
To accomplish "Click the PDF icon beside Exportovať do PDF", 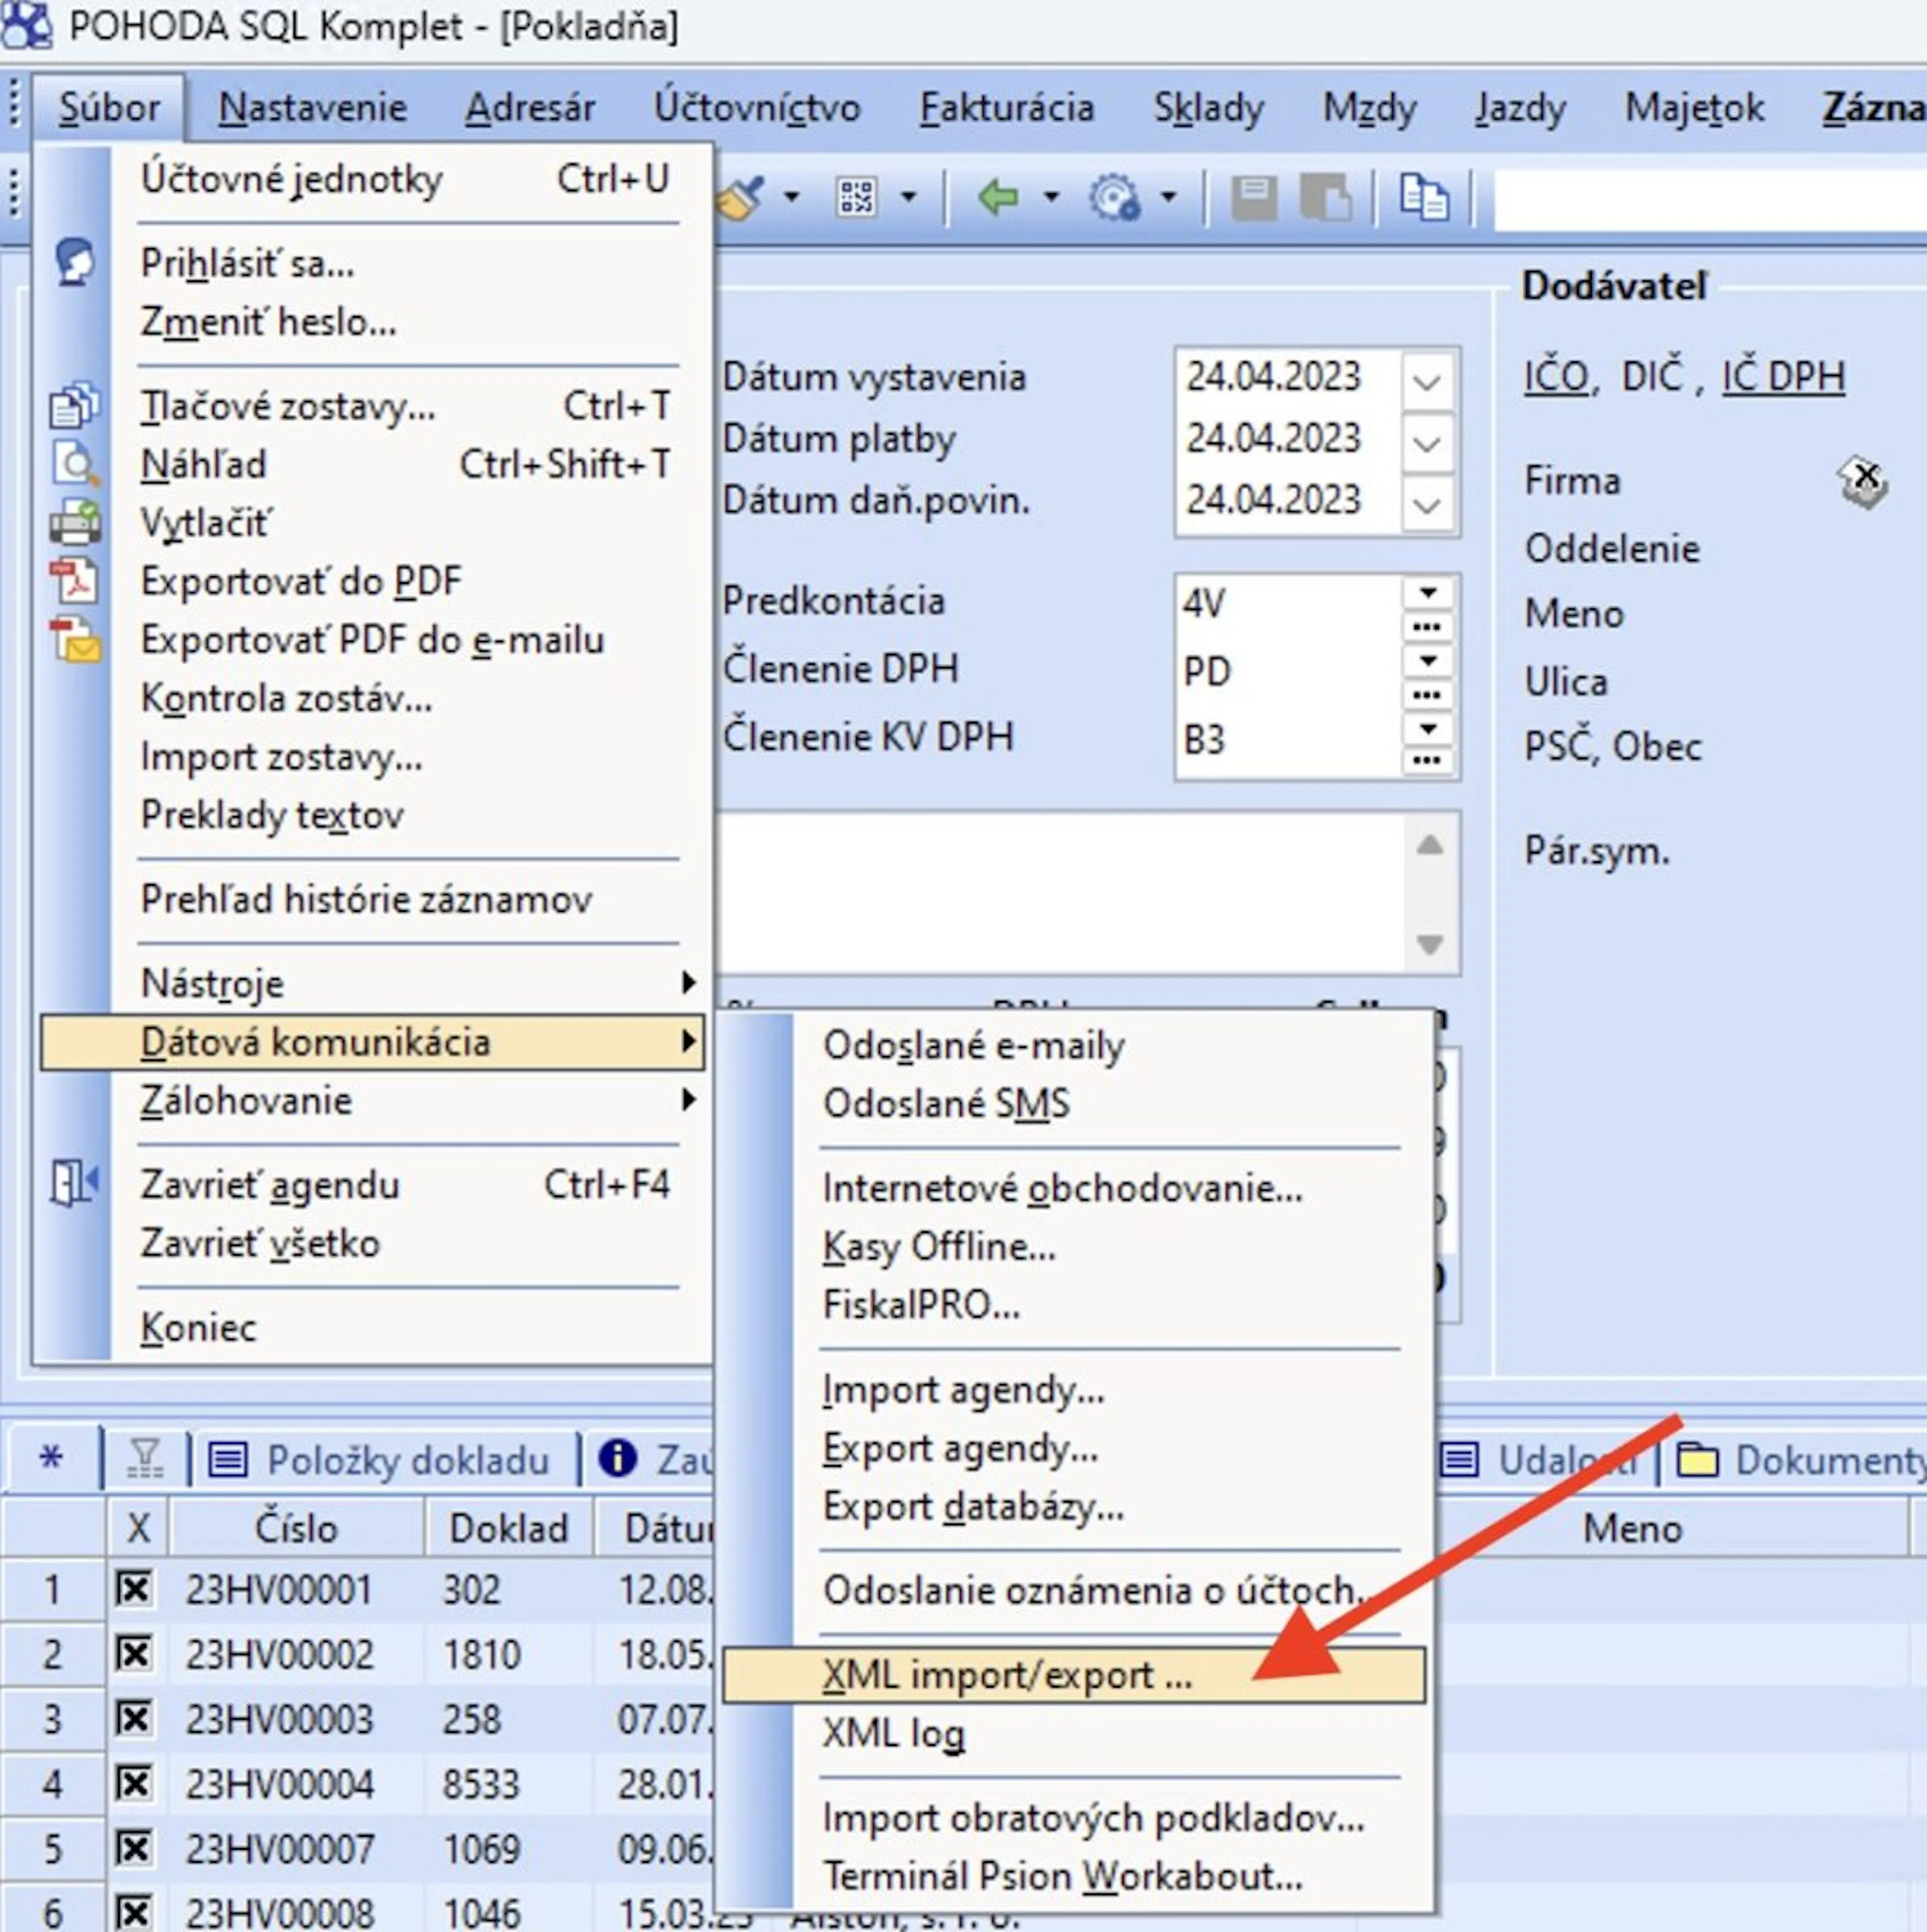I will click(75, 581).
